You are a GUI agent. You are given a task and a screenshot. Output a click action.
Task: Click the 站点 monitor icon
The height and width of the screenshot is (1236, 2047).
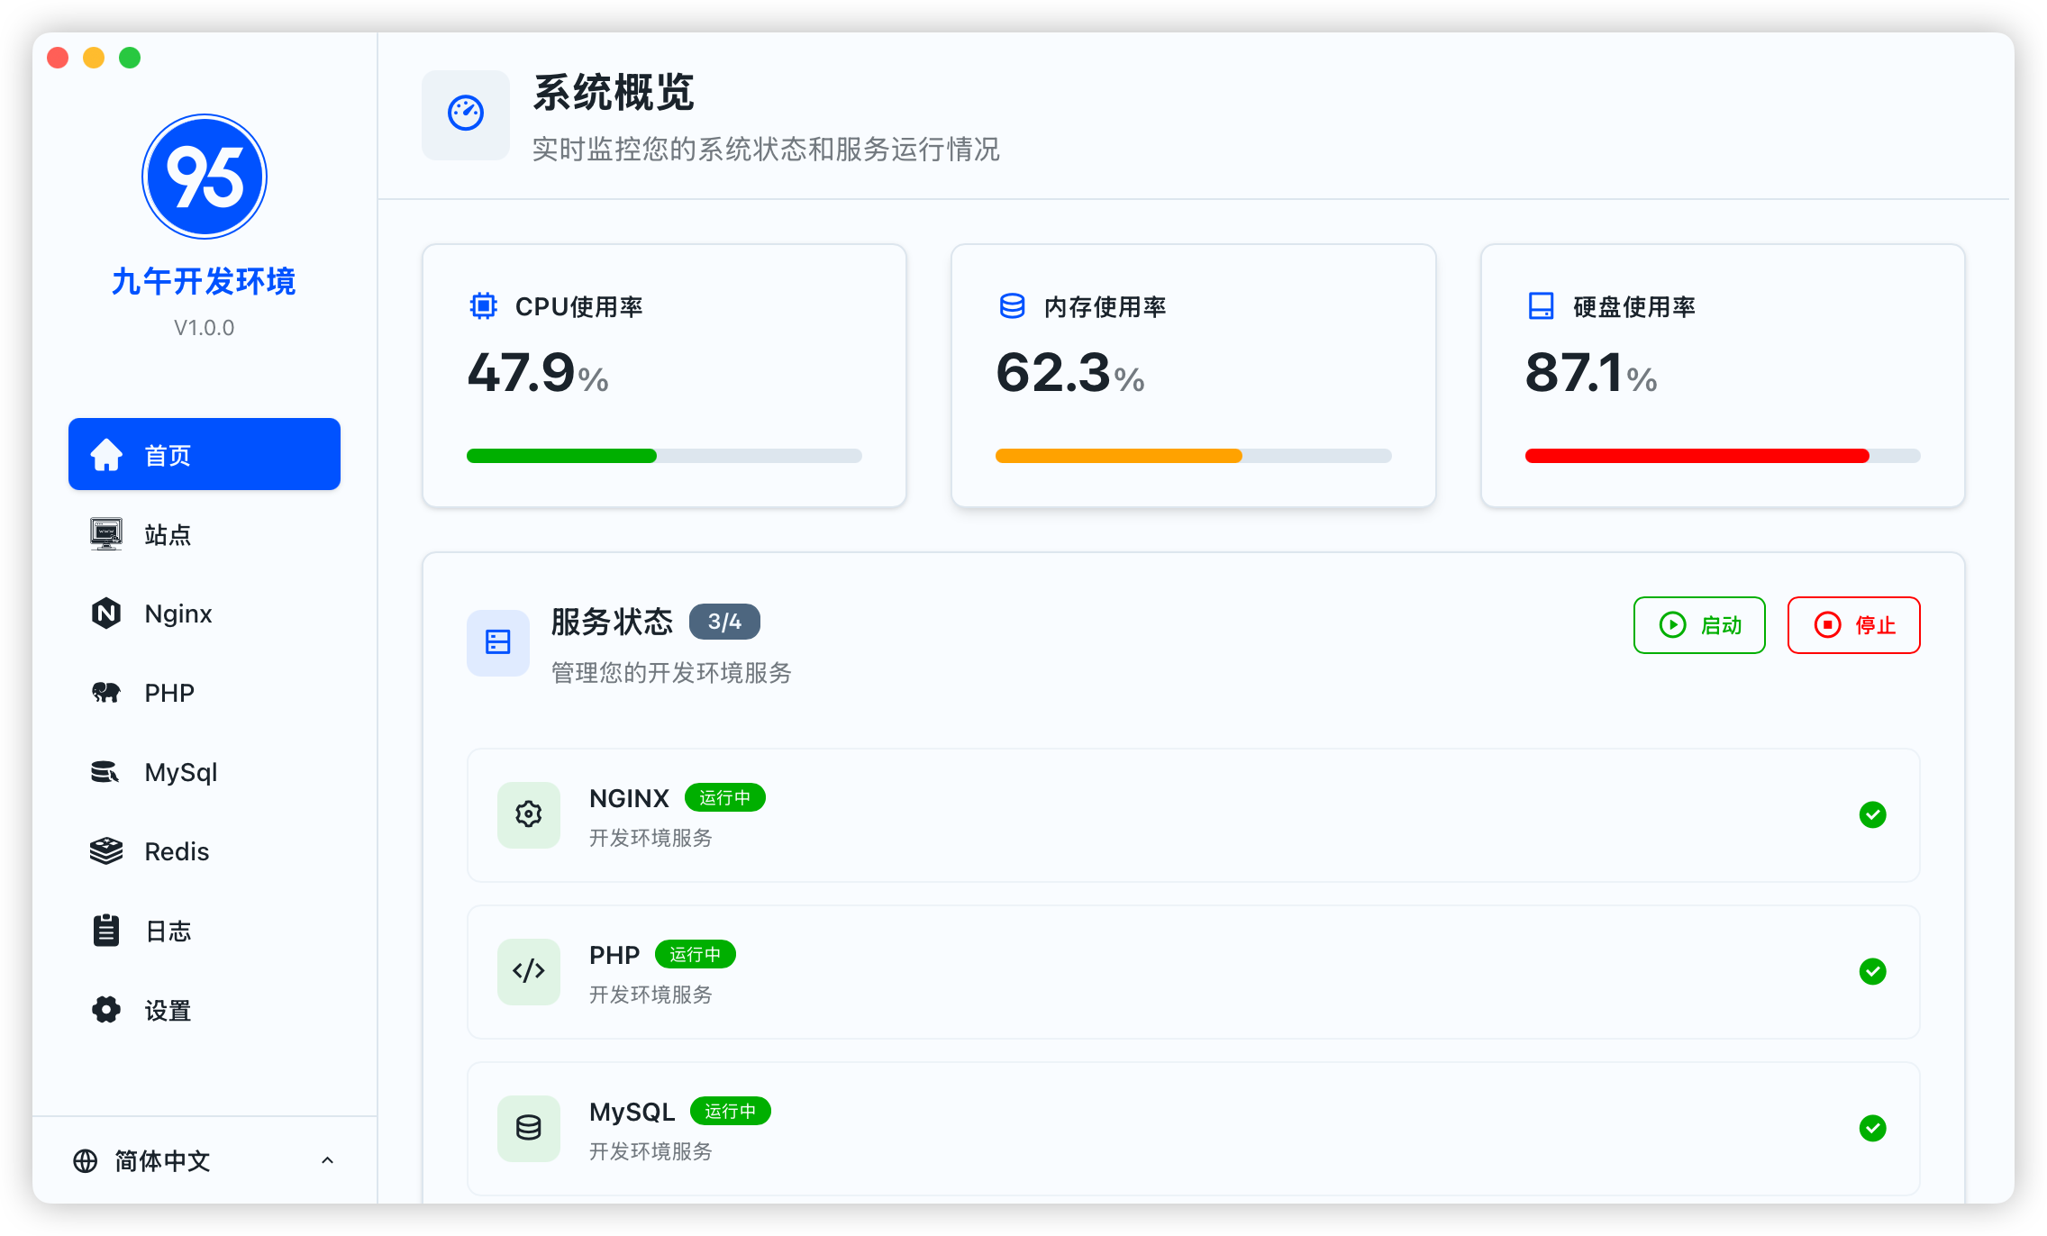(x=105, y=534)
